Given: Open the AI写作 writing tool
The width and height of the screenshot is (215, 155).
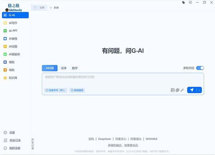Looking at the screenshot, I should click(13, 23).
